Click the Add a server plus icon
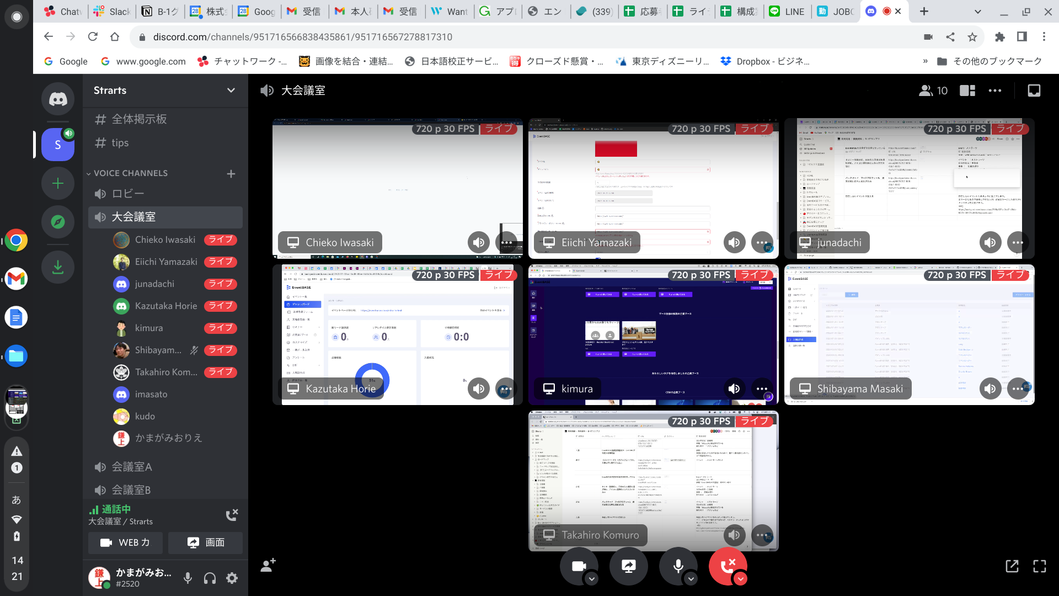This screenshot has height=596, width=1059. coord(58,183)
